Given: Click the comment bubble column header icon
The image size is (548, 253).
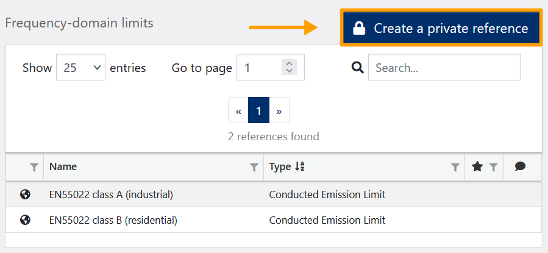Looking at the screenshot, I should pos(520,166).
